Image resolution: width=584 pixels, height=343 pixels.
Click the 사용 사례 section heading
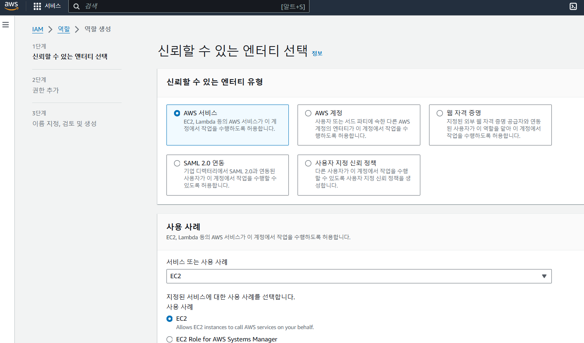click(x=183, y=227)
